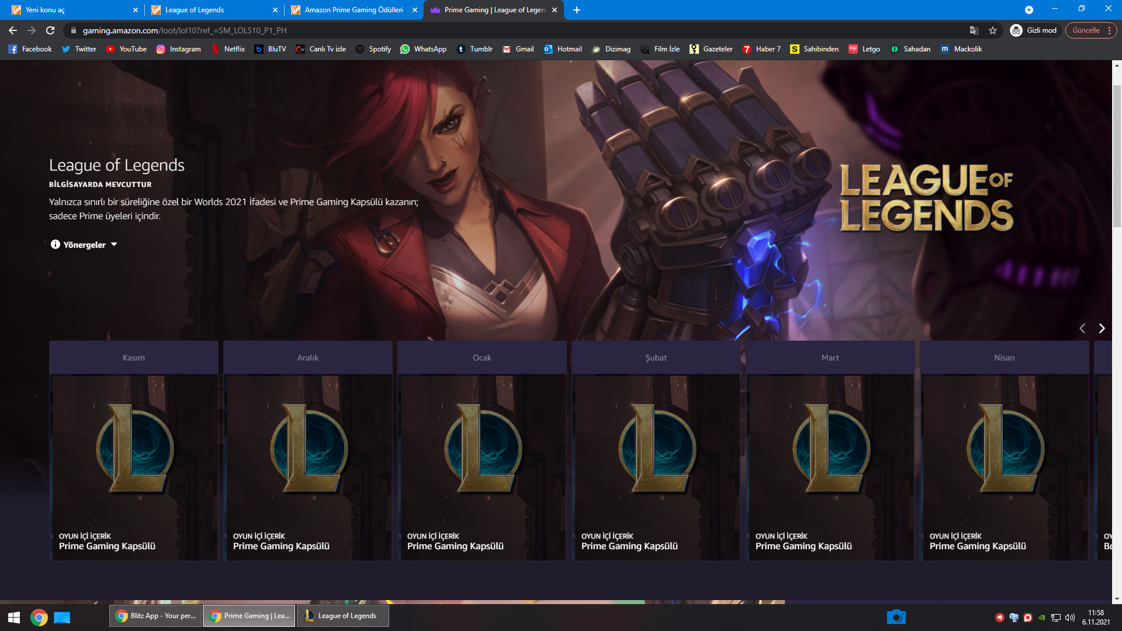Go back with the browser back arrow
1122x631 pixels.
(13, 30)
